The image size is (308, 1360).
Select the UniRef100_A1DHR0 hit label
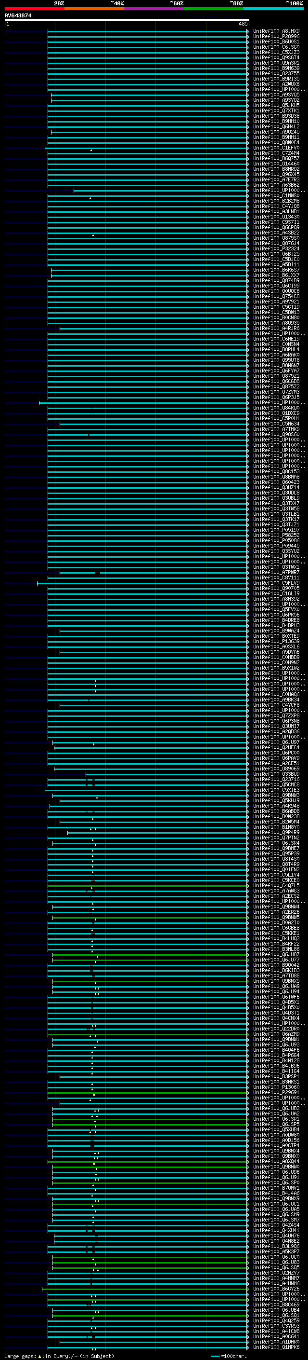[x=276, y=1342]
